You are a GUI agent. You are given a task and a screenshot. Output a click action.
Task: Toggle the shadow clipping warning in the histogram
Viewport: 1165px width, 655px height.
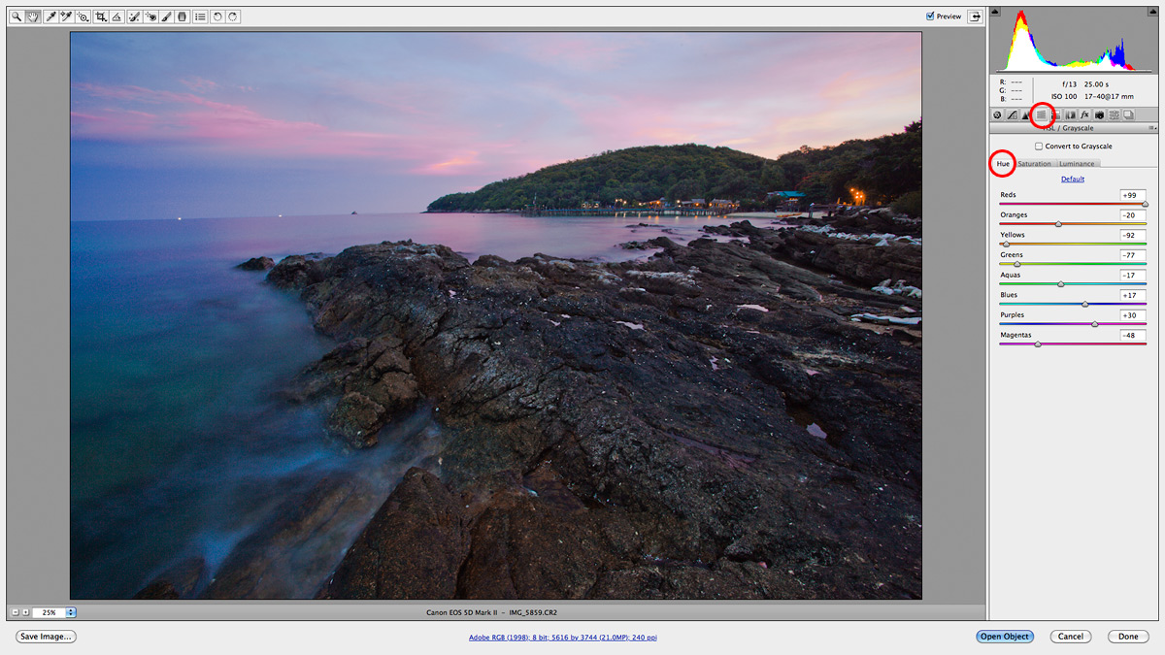point(994,13)
